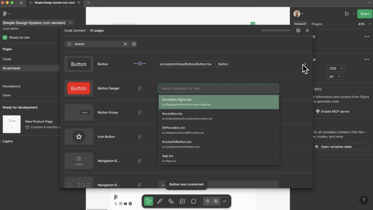The height and width of the screenshot is (210, 373).
Task: Switch to Draw mode in toolbar
Action: pos(207,201)
